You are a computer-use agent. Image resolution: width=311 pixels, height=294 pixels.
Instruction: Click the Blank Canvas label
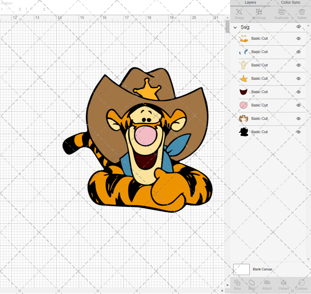point(262,269)
